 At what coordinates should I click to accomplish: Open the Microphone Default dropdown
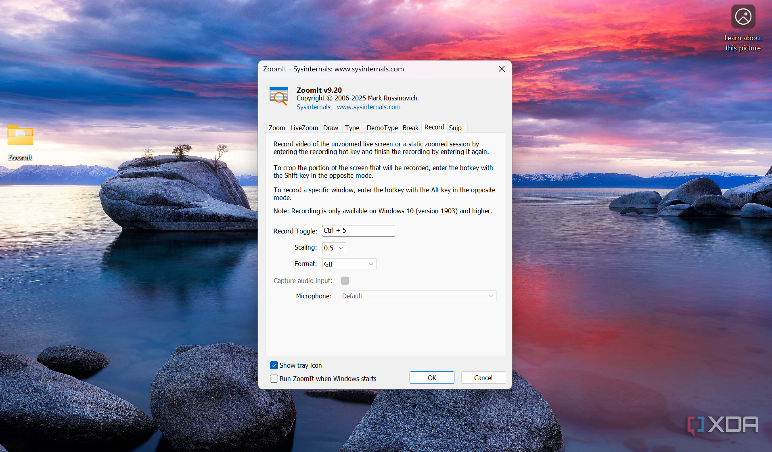[418, 296]
